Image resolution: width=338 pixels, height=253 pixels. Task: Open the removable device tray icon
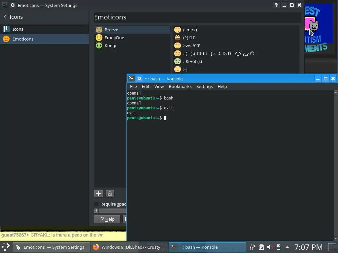point(278,247)
